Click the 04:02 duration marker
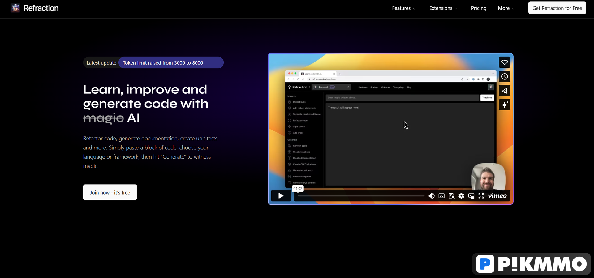 point(298,189)
